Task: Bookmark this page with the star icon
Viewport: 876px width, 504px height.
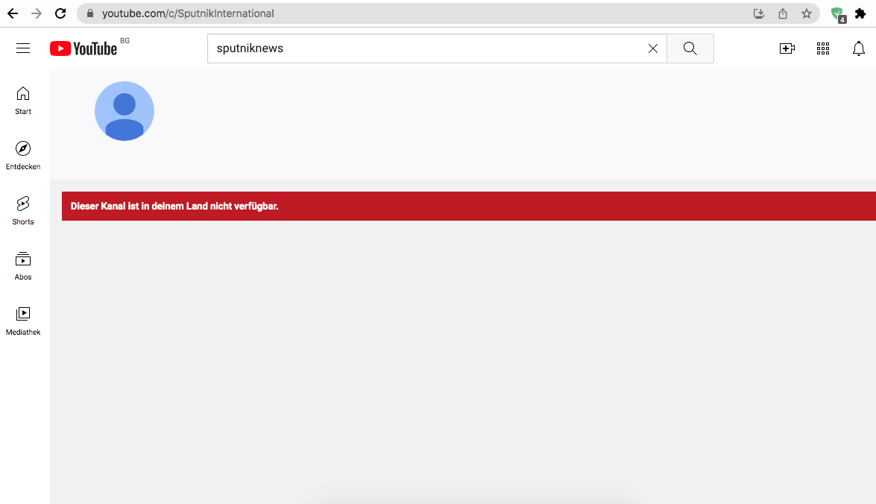Action: click(x=806, y=13)
